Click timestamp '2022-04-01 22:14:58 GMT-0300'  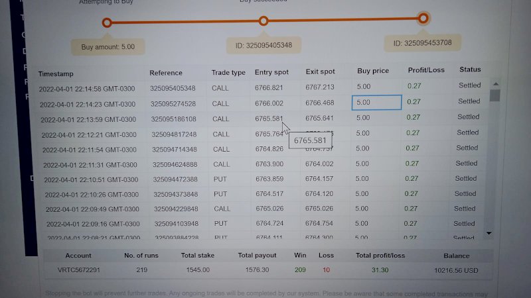coord(87,89)
